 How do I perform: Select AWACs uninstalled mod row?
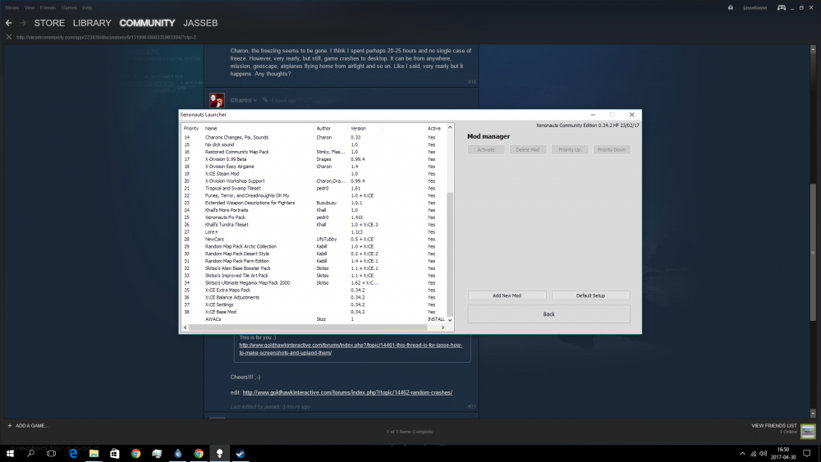click(x=313, y=319)
